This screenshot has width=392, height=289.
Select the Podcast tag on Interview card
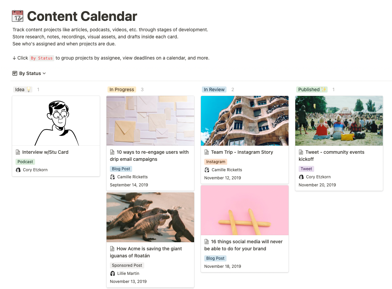point(25,161)
